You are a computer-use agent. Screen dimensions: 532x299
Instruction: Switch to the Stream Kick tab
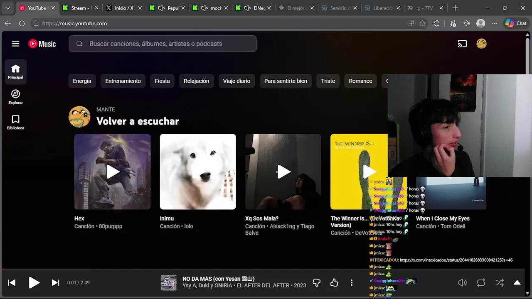[x=80, y=8]
